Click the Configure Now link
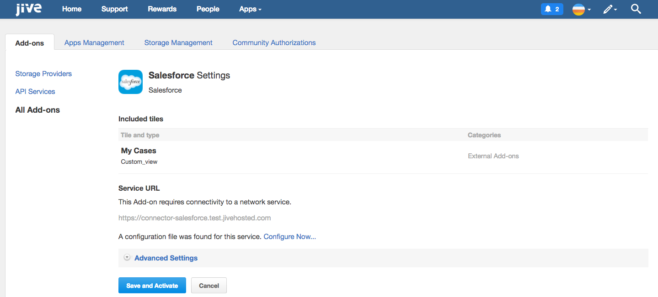Viewport: 658px width, 297px height. coord(290,237)
